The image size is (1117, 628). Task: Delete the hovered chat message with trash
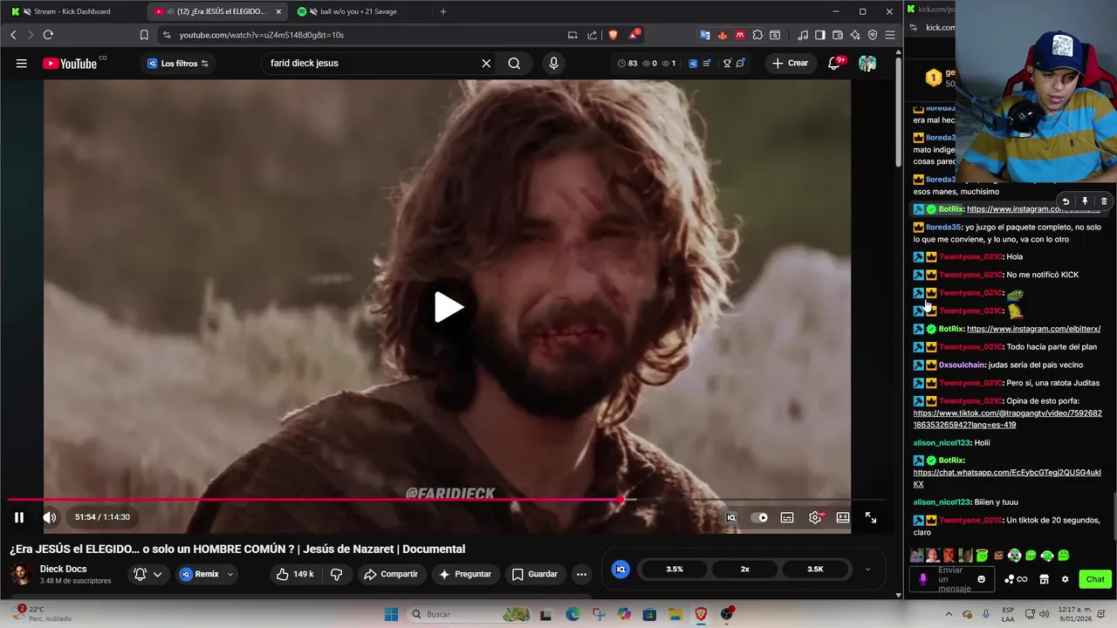(1104, 201)
